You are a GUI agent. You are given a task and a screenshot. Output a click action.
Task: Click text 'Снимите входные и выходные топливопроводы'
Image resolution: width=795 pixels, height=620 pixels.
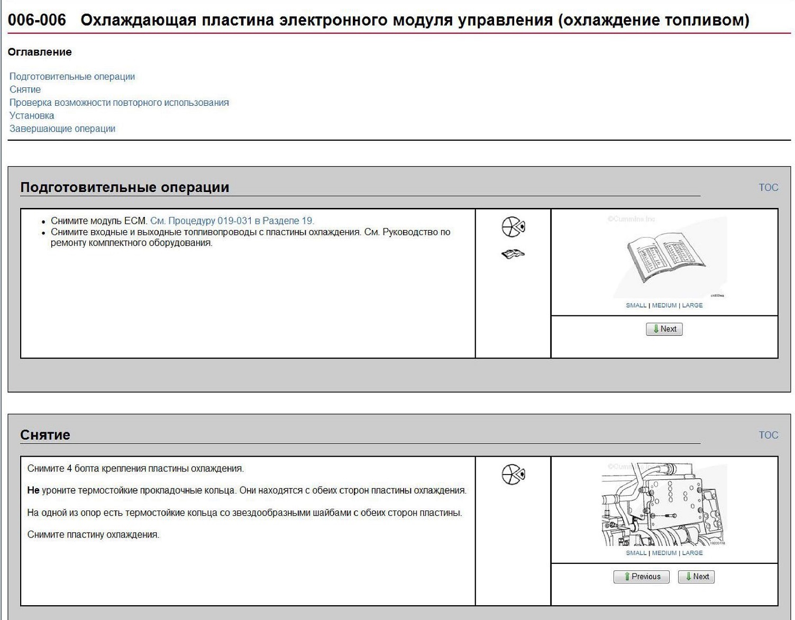tap(154, 232)
